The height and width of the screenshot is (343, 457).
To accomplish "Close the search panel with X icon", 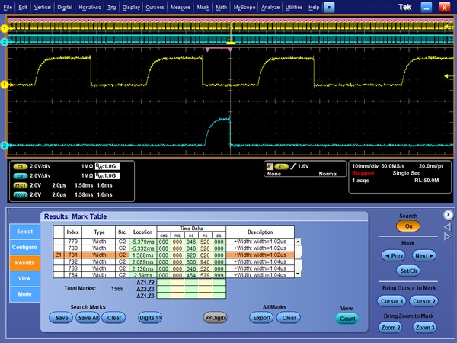I will tap(448, 214).
